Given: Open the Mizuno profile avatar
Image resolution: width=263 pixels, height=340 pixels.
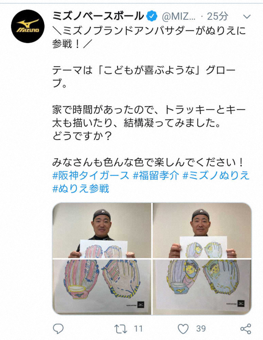Looking at the screenshot, I should click(28, 26).
